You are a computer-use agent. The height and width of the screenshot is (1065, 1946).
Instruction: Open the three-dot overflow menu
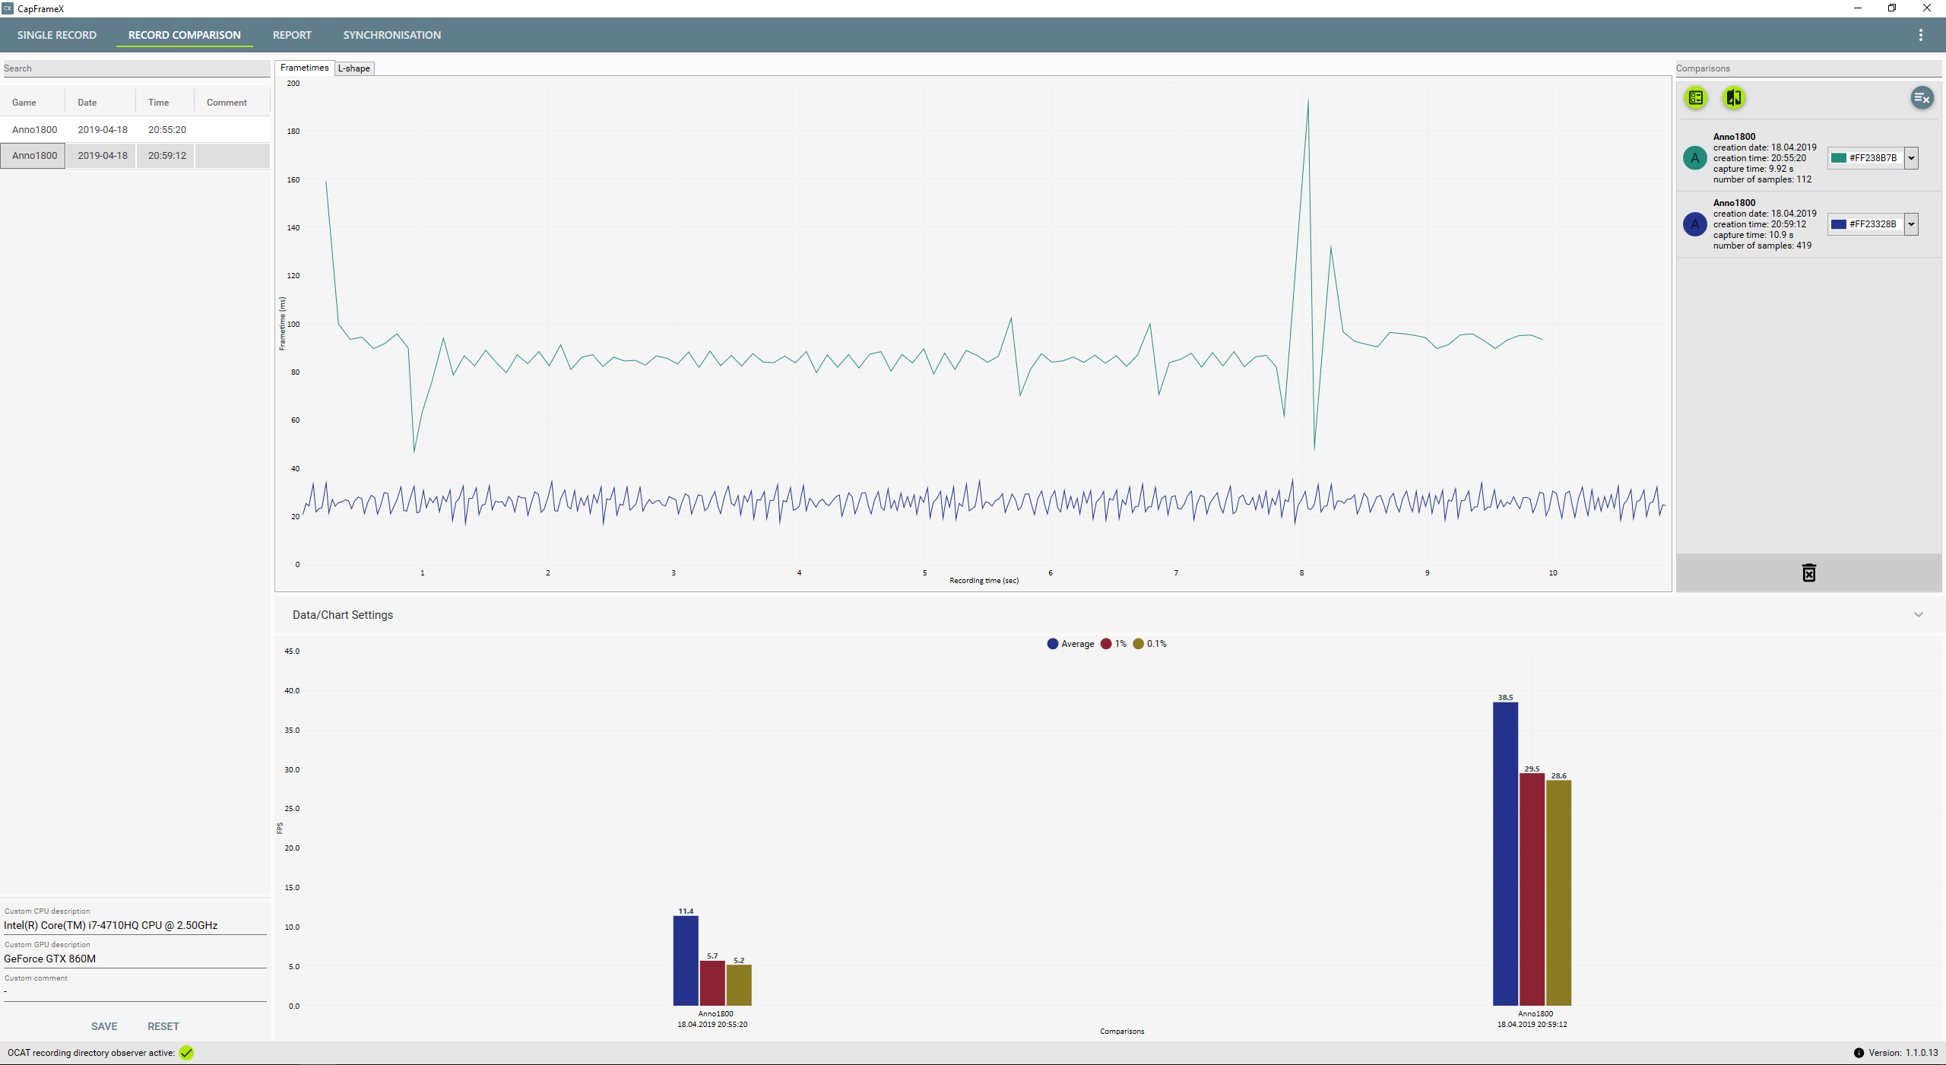click(1920, 35)
